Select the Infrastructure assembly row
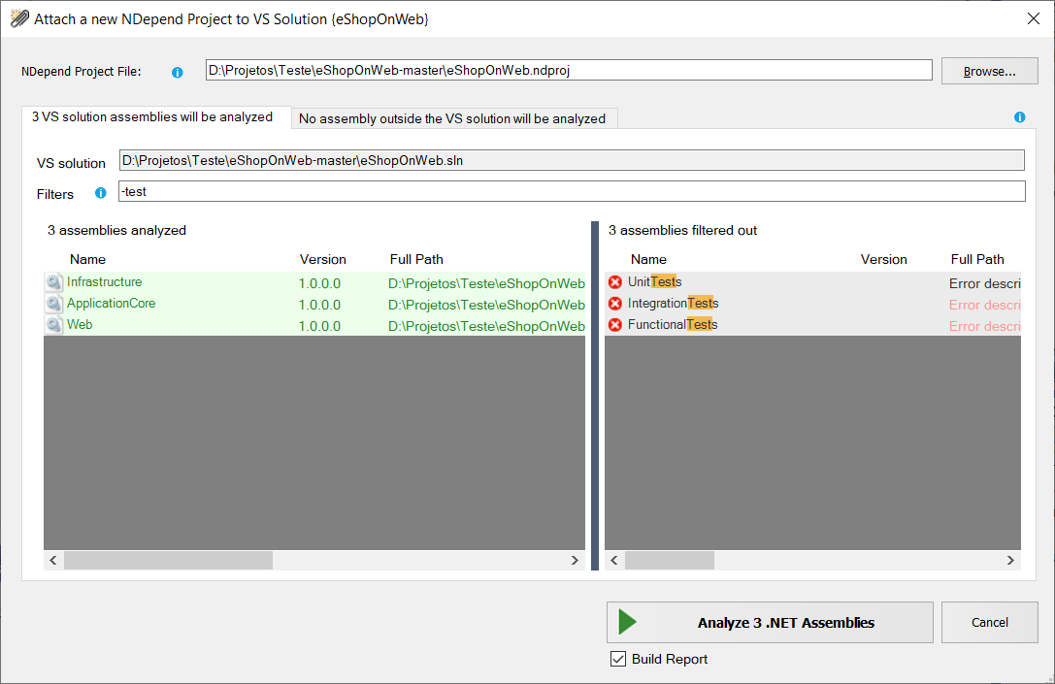This screenshot has width=1055, height=684. click(x=314, y=282)
